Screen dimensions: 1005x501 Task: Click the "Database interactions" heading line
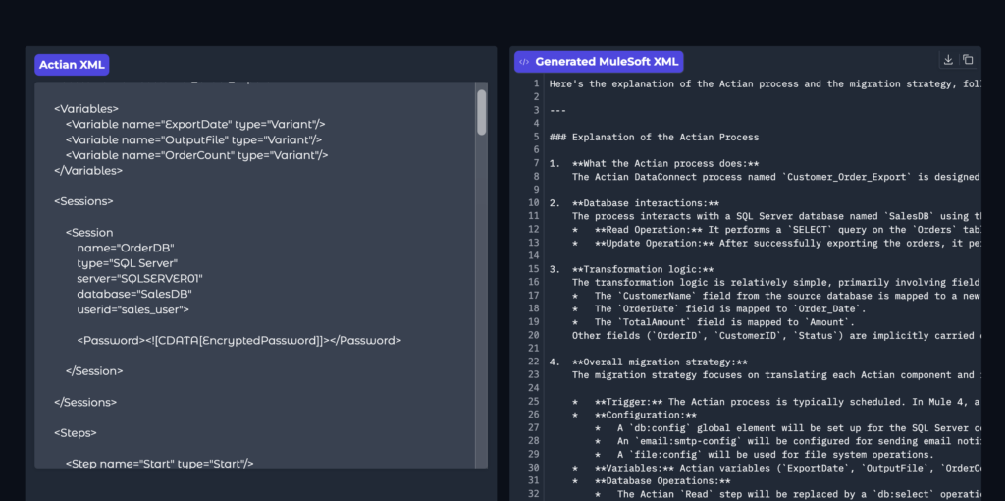pyautogui.click(x=635, y=203)
